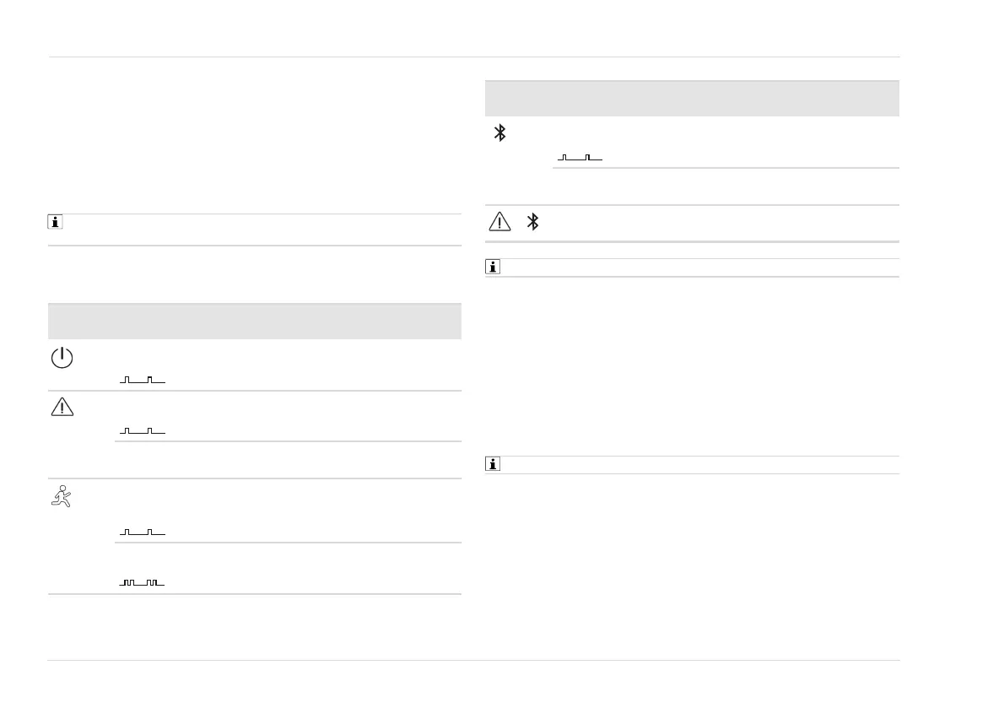Click the lowest info icon in right column
Viewport: 1004px width, 708px height.
point(492,464)
